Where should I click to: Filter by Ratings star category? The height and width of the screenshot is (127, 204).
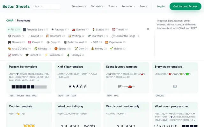coord(60,30)
